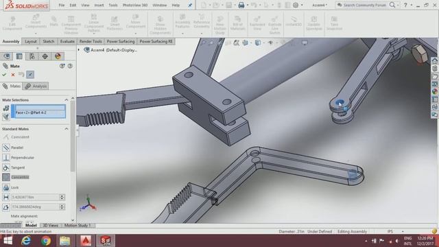Click the undo arrow in Mate panel
This screenshot has width=439, height=247.
click(21, 75)
